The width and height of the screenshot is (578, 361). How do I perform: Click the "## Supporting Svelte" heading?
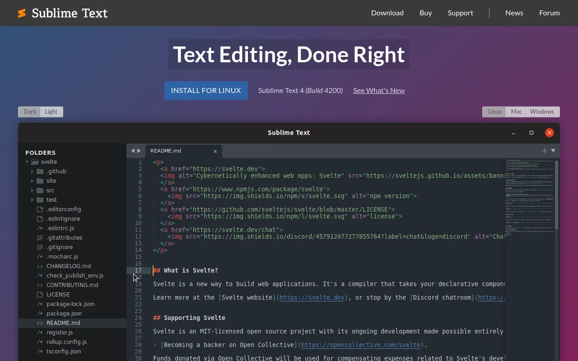(x=189, y=318)
